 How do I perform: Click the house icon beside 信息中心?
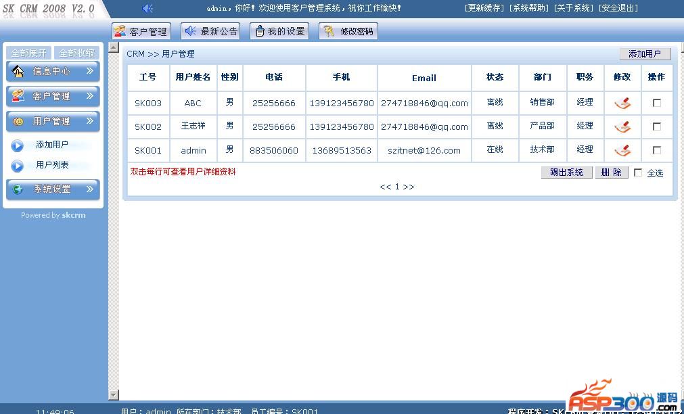[x=18, y=71]
